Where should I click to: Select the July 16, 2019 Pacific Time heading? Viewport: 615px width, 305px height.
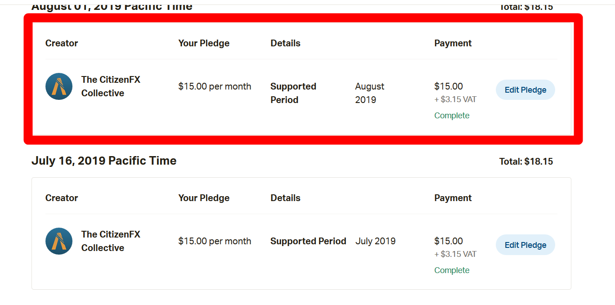pyautogui.click(x=104, y=161)
